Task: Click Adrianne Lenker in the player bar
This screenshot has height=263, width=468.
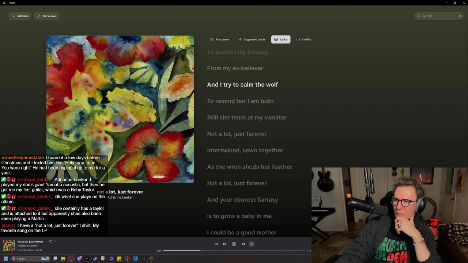Action: coord(28,246)
